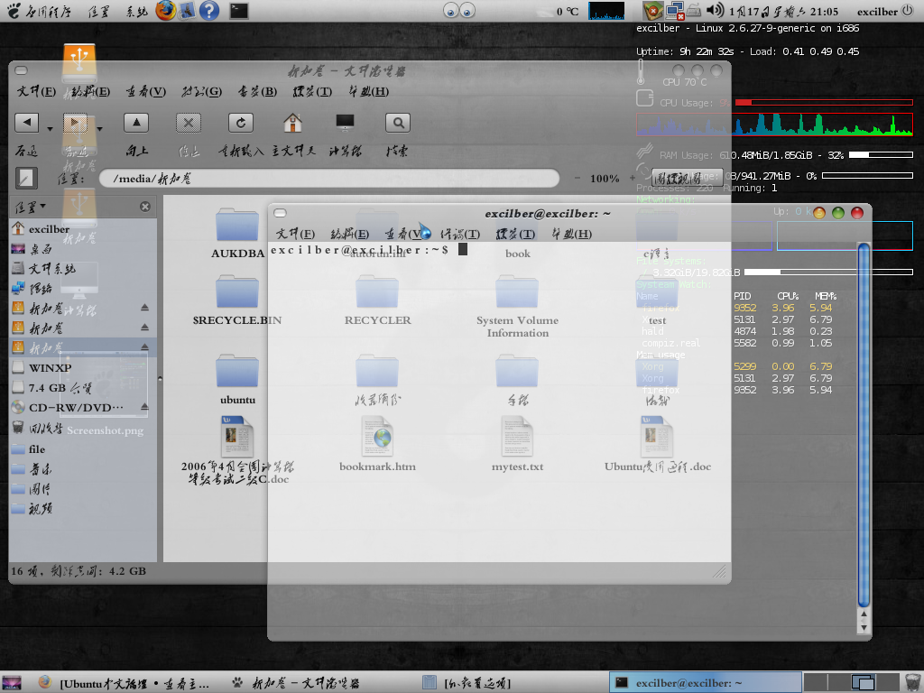This screenshot has width=924, height=693.
Task: Click the terminal vertical scrollbar
Action: tap(864, 425)
